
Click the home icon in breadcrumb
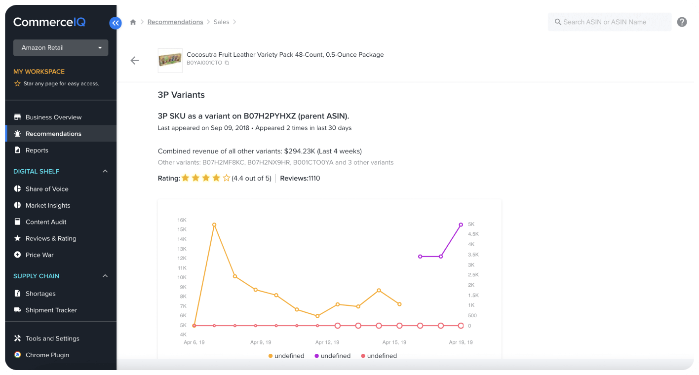(133, 22)
